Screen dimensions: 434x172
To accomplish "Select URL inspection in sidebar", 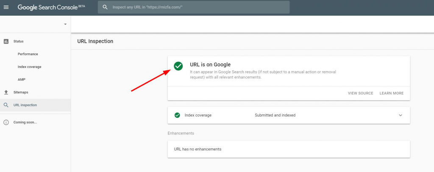I will point(36,105).
